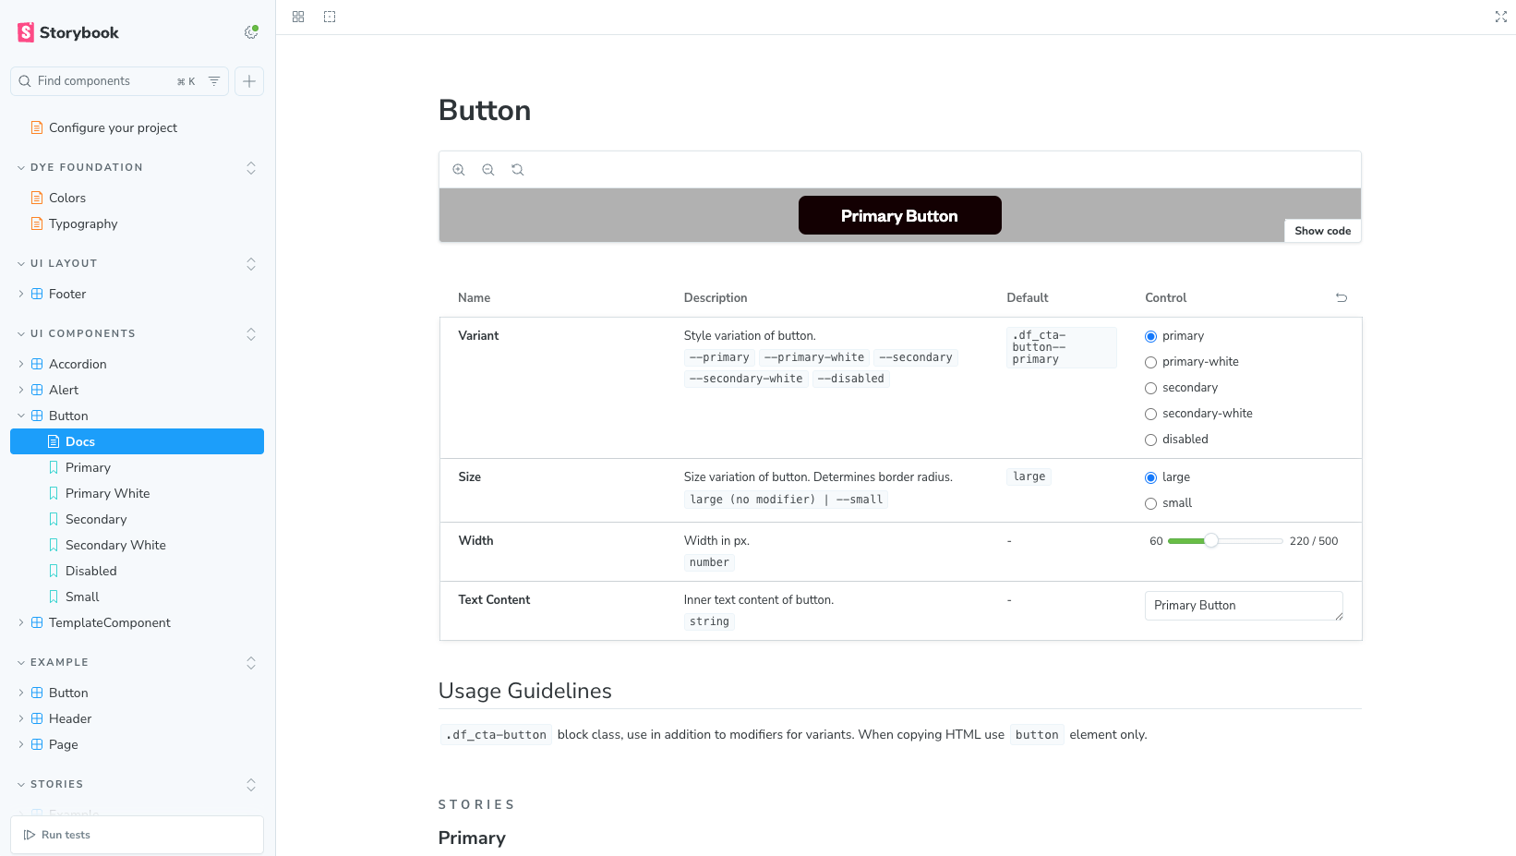Click the grid toggle icon in toolbar
The width and height of the screenshot is (1516, 856).
[298, 17]
